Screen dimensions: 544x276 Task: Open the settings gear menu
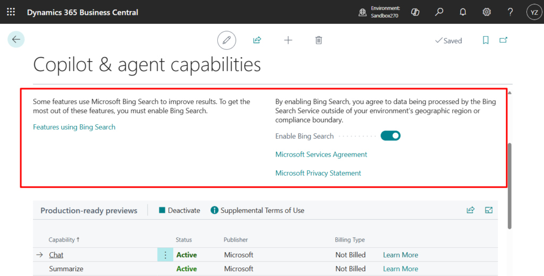click(x=487, y=12)
